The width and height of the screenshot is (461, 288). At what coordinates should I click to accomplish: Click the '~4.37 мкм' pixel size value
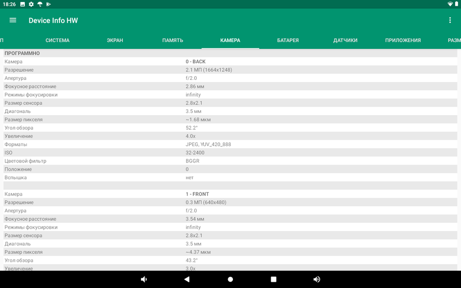coord(198,252)
